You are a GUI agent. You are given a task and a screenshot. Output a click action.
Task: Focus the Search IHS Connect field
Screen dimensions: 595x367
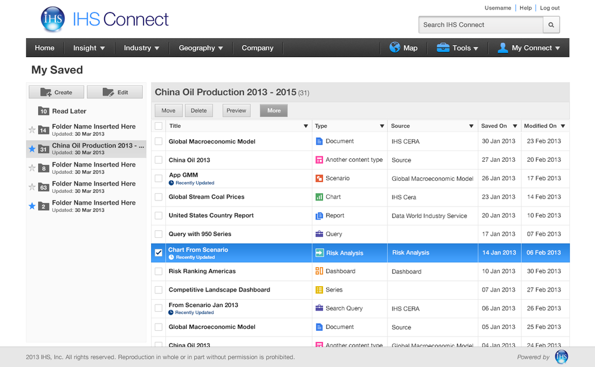(x=481, y=25)
